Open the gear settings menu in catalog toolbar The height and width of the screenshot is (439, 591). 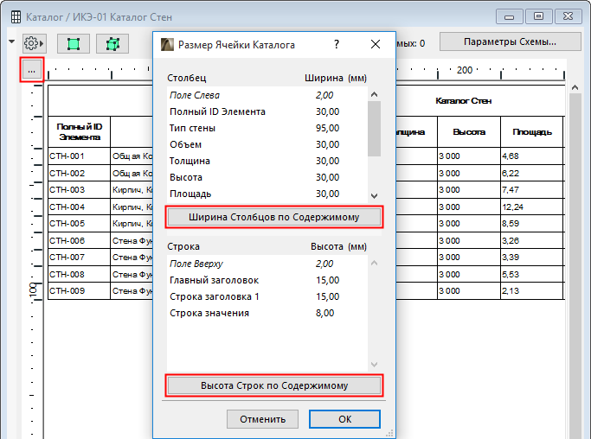(34, 43)
